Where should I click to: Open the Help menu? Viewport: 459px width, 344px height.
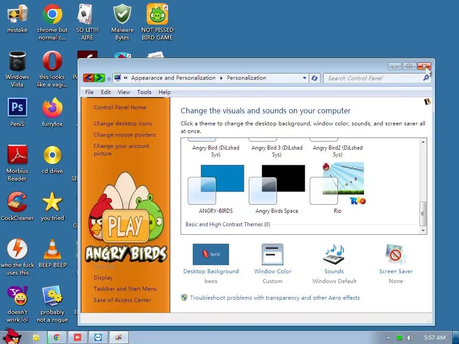point(165,92)
